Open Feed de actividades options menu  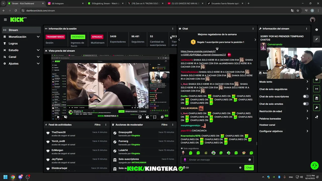point(106,125)
